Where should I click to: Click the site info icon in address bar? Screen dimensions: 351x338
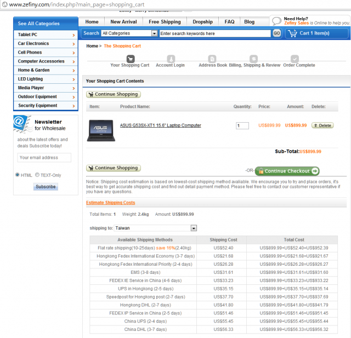pyautogui.click(x=4, y=4)
